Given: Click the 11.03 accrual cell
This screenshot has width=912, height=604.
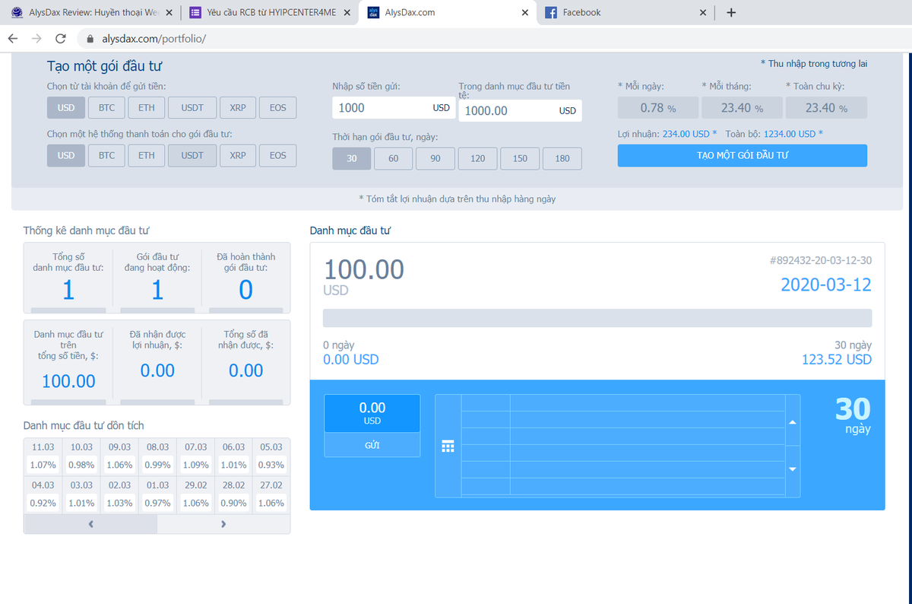Looking at the screenshot, I should click(43, 456).
